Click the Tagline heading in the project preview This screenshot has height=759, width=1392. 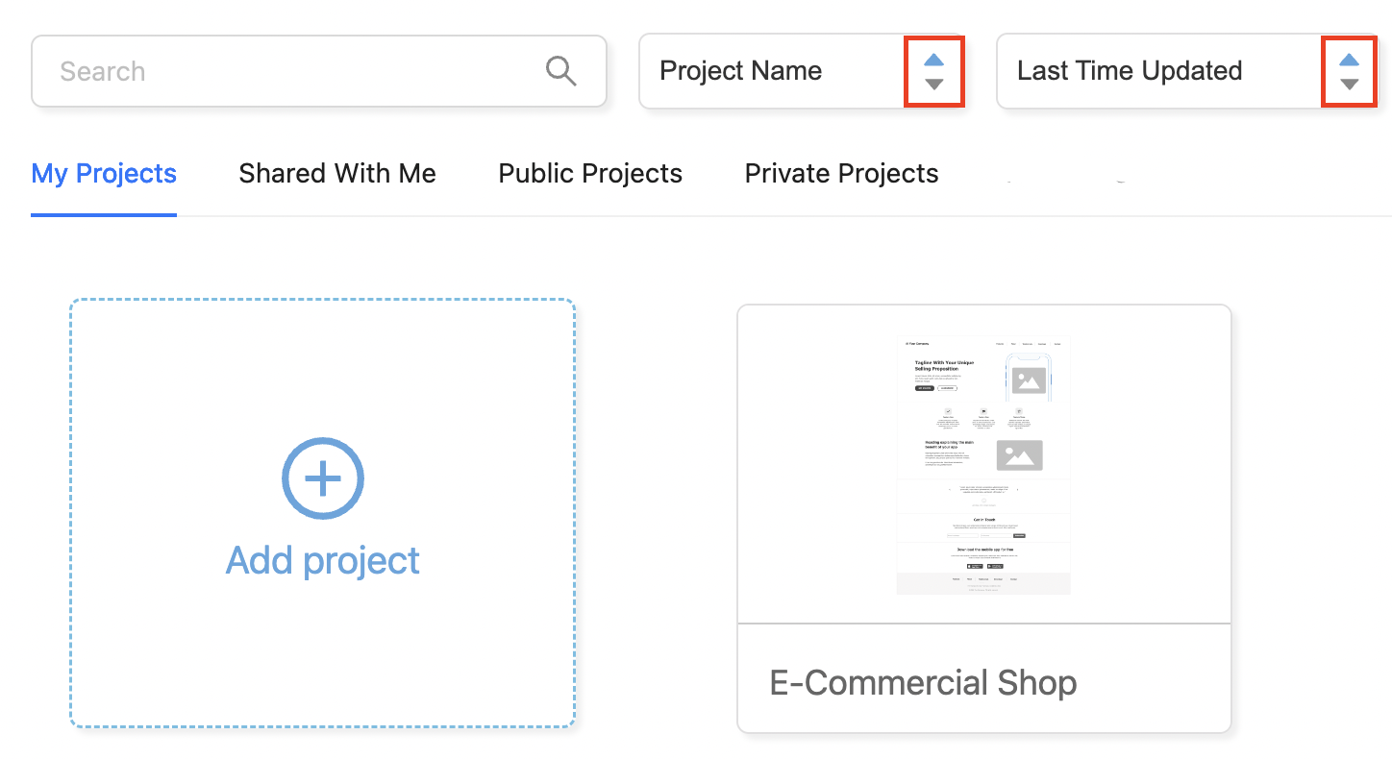point(944,365)
